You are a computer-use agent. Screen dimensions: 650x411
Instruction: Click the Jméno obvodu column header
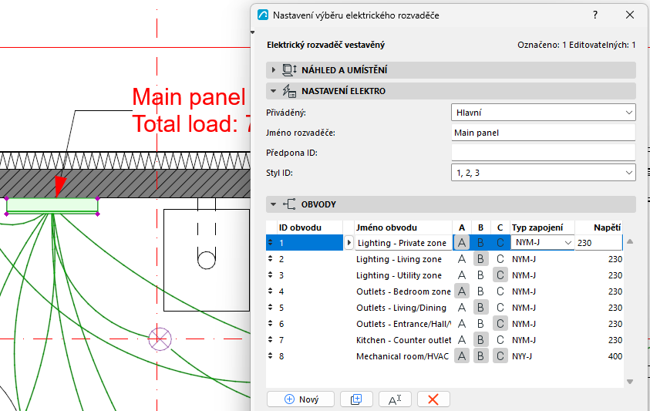pyautogui.click(x=403, y=227)
